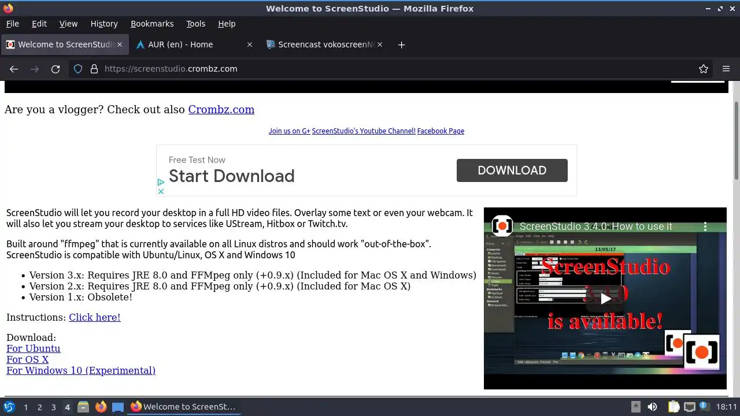Click the clipboard manager tray icon
This screenshot has width=740, height=416.
(674, 407)
